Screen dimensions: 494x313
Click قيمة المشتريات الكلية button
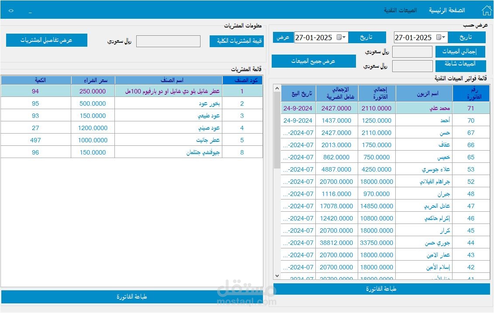point(237,41)
